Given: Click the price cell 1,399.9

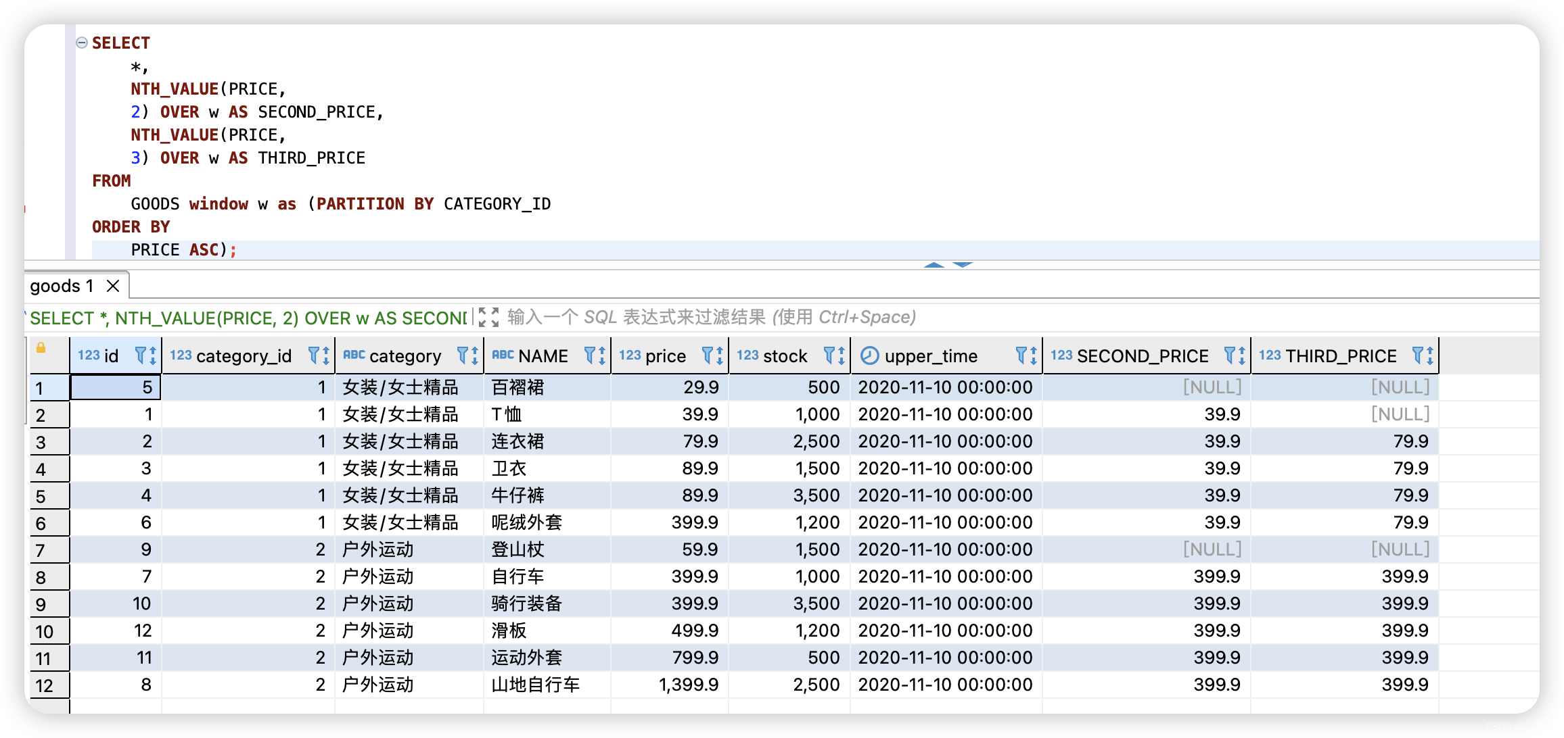Looking at the screenshot, I should [670, 685].
